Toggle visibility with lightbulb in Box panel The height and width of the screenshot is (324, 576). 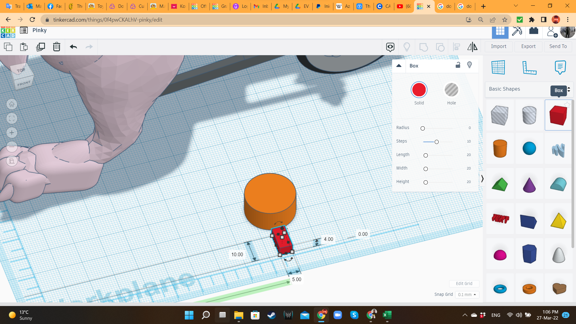pos(469,65)
